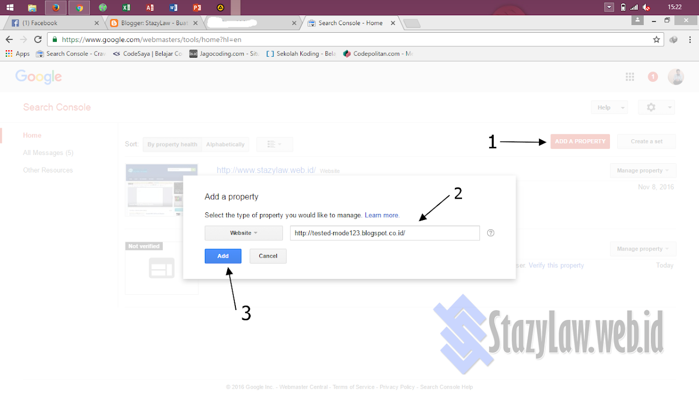Open All Messages (5)
This screenshot has height=393, width=699.
coord(48,153)
